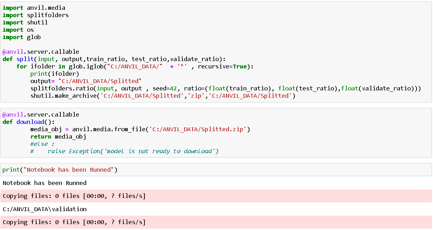Click the anvil.media.from_file assignment line

(140, 129)
